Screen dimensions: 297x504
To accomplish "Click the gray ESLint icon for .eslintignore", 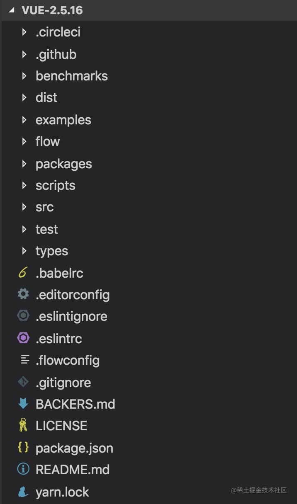I will click(23, 316).
